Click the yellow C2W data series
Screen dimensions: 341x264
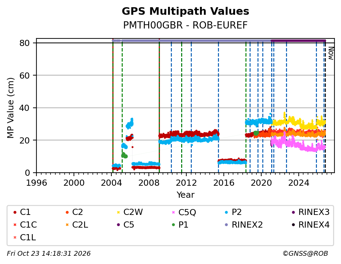(x=299, y=123)
